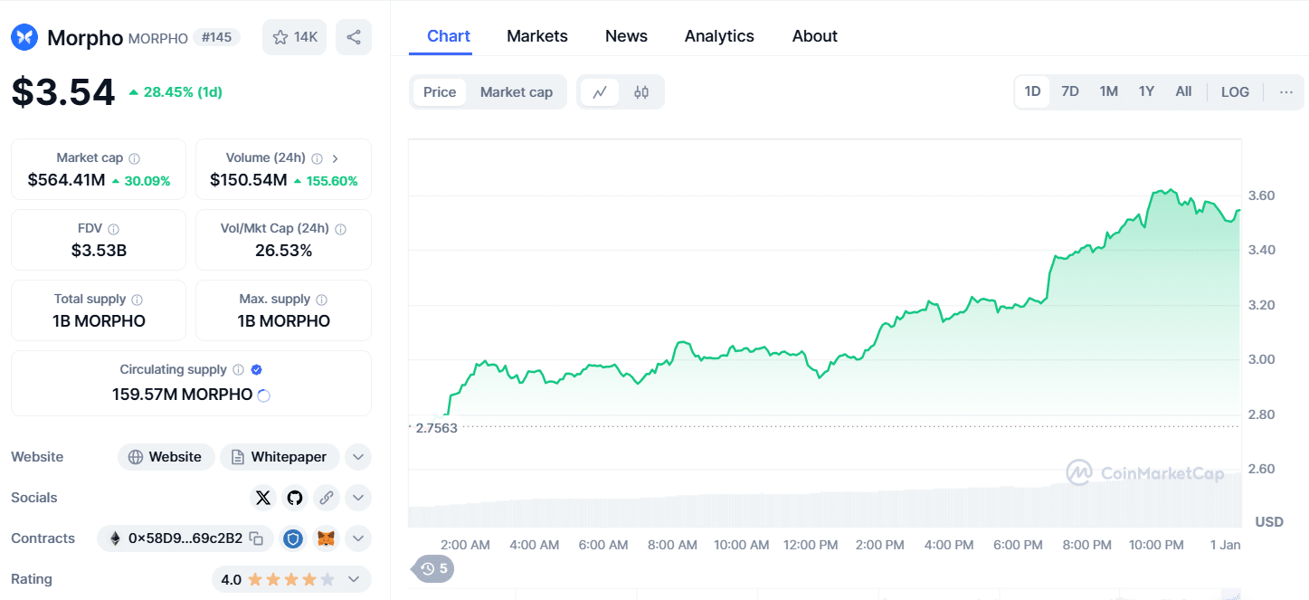Click the Morpho butterfly logo icon
The width and height of the screenshot is (1309, 600).
pos(24,37)
